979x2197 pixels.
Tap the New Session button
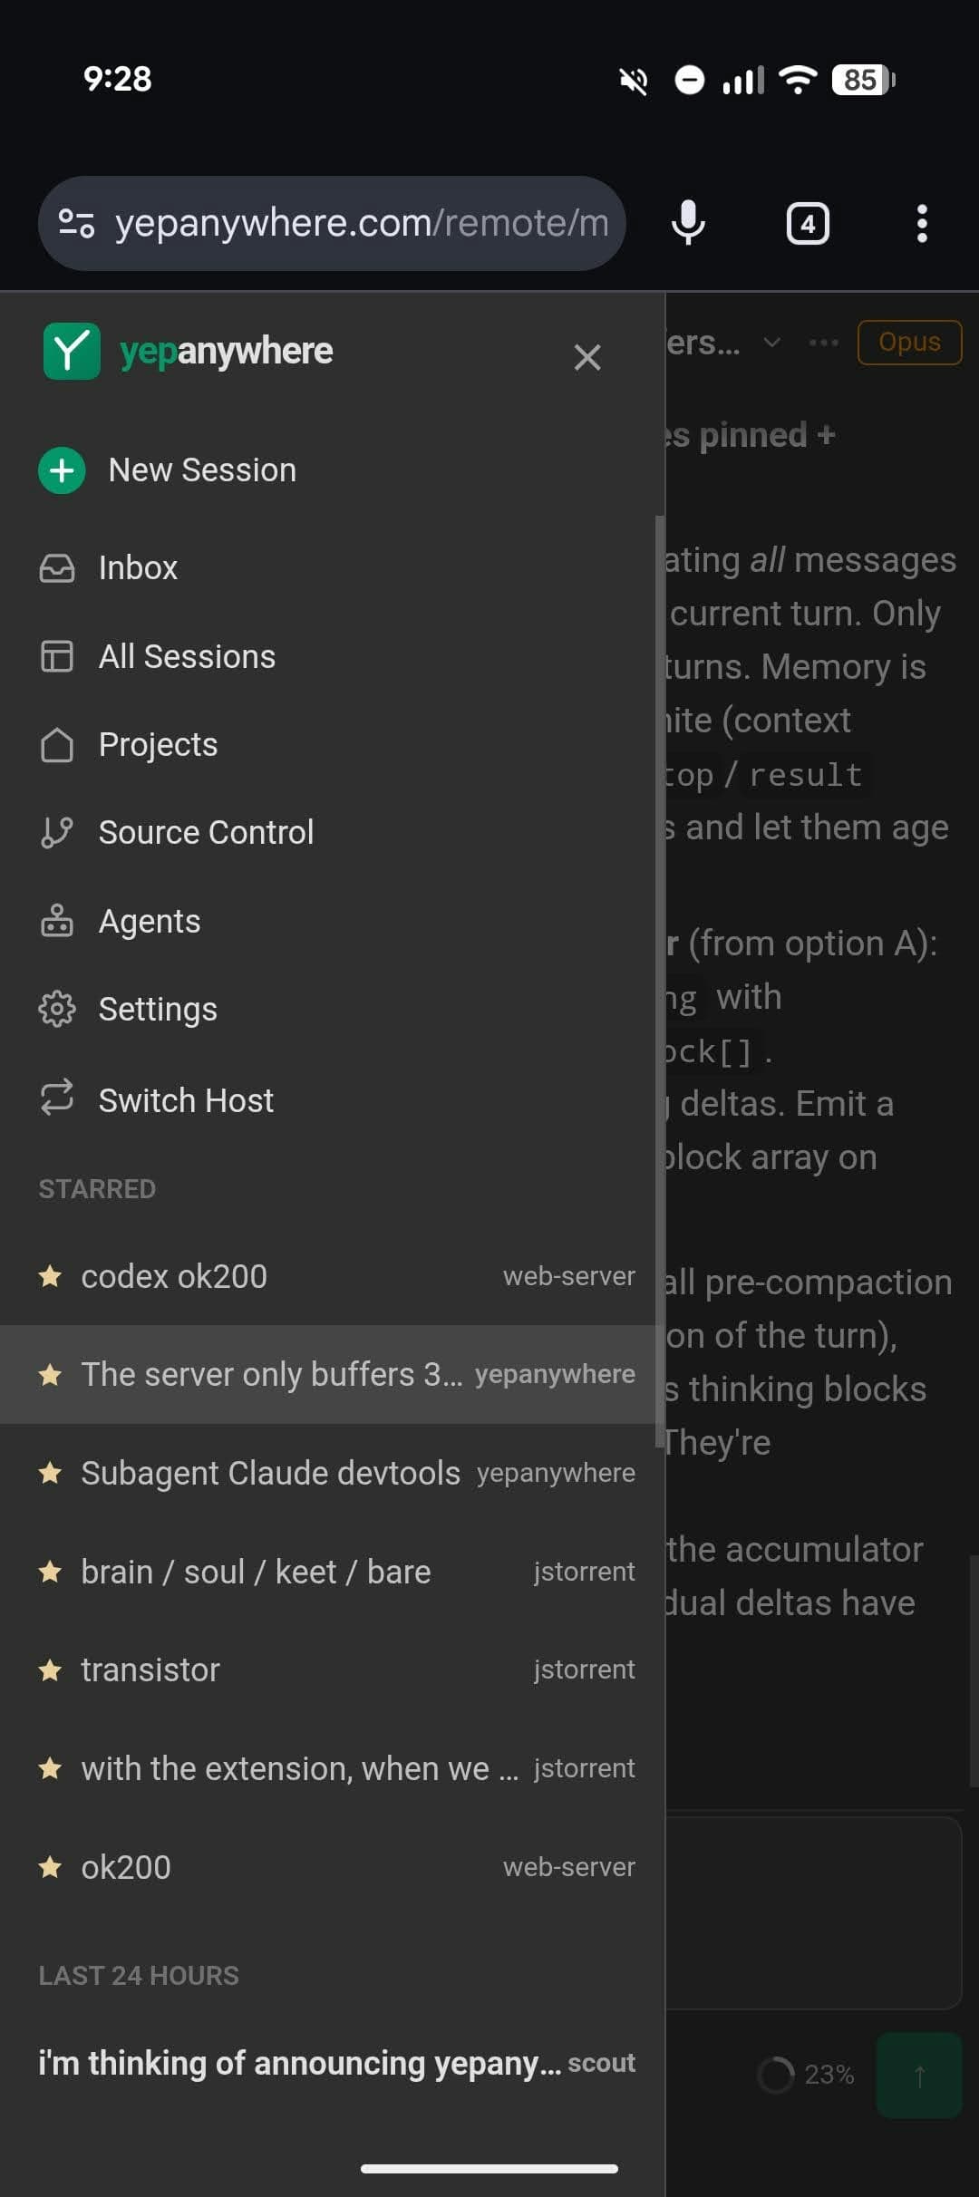click(201, 469)
